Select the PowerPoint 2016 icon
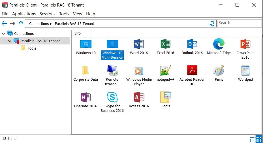263x143 pixels. (x=245, y=44)
